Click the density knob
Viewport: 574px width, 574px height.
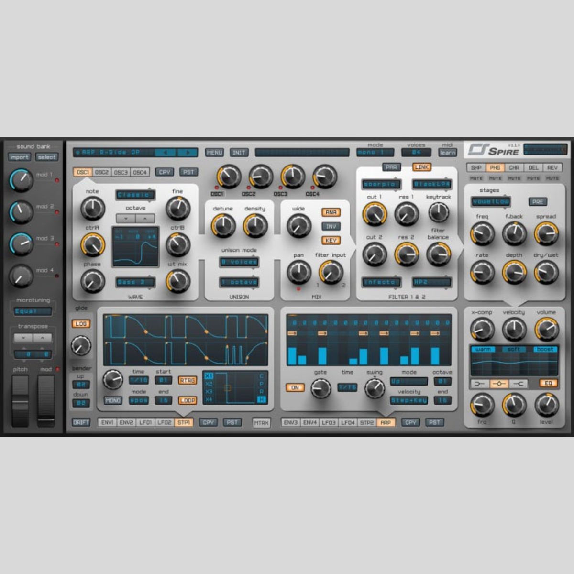(x=255, y=226)
